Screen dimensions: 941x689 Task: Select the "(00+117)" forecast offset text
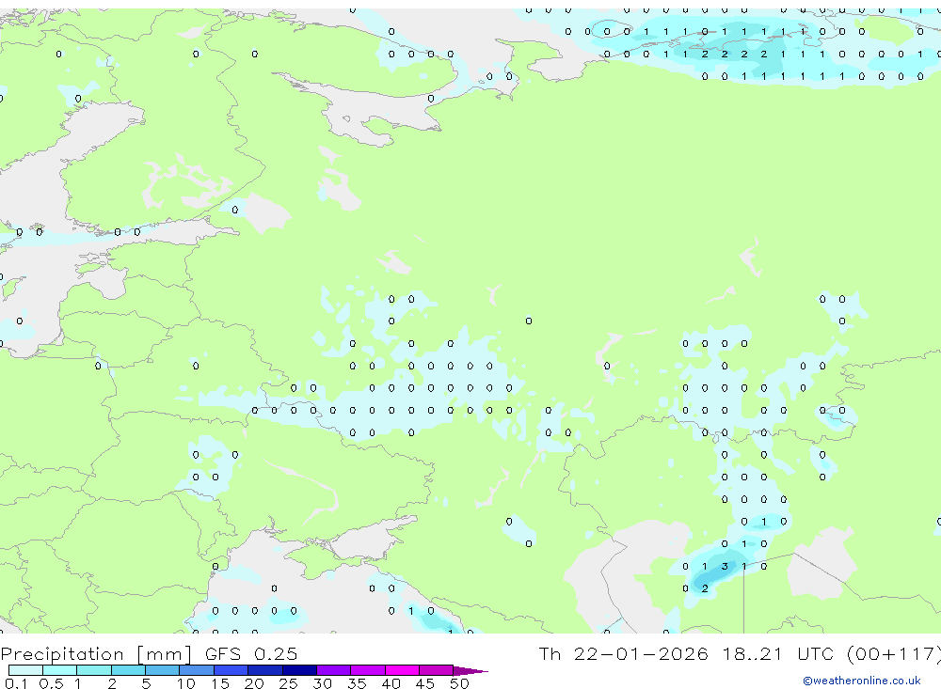[x=894, y=653]
